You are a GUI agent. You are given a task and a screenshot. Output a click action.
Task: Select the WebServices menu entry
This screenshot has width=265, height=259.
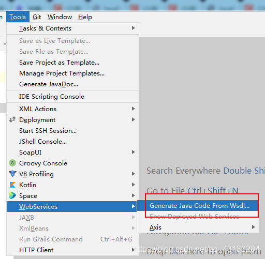72,206
